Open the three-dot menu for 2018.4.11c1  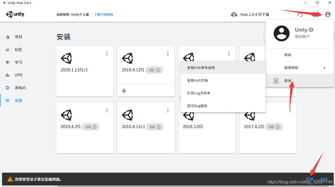point(168,110)
